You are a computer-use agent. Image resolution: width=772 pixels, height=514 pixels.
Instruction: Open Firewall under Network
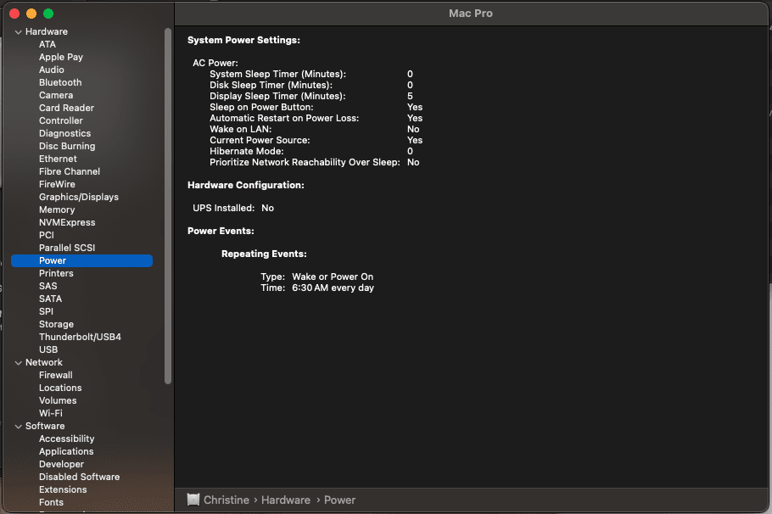(56, 375)
